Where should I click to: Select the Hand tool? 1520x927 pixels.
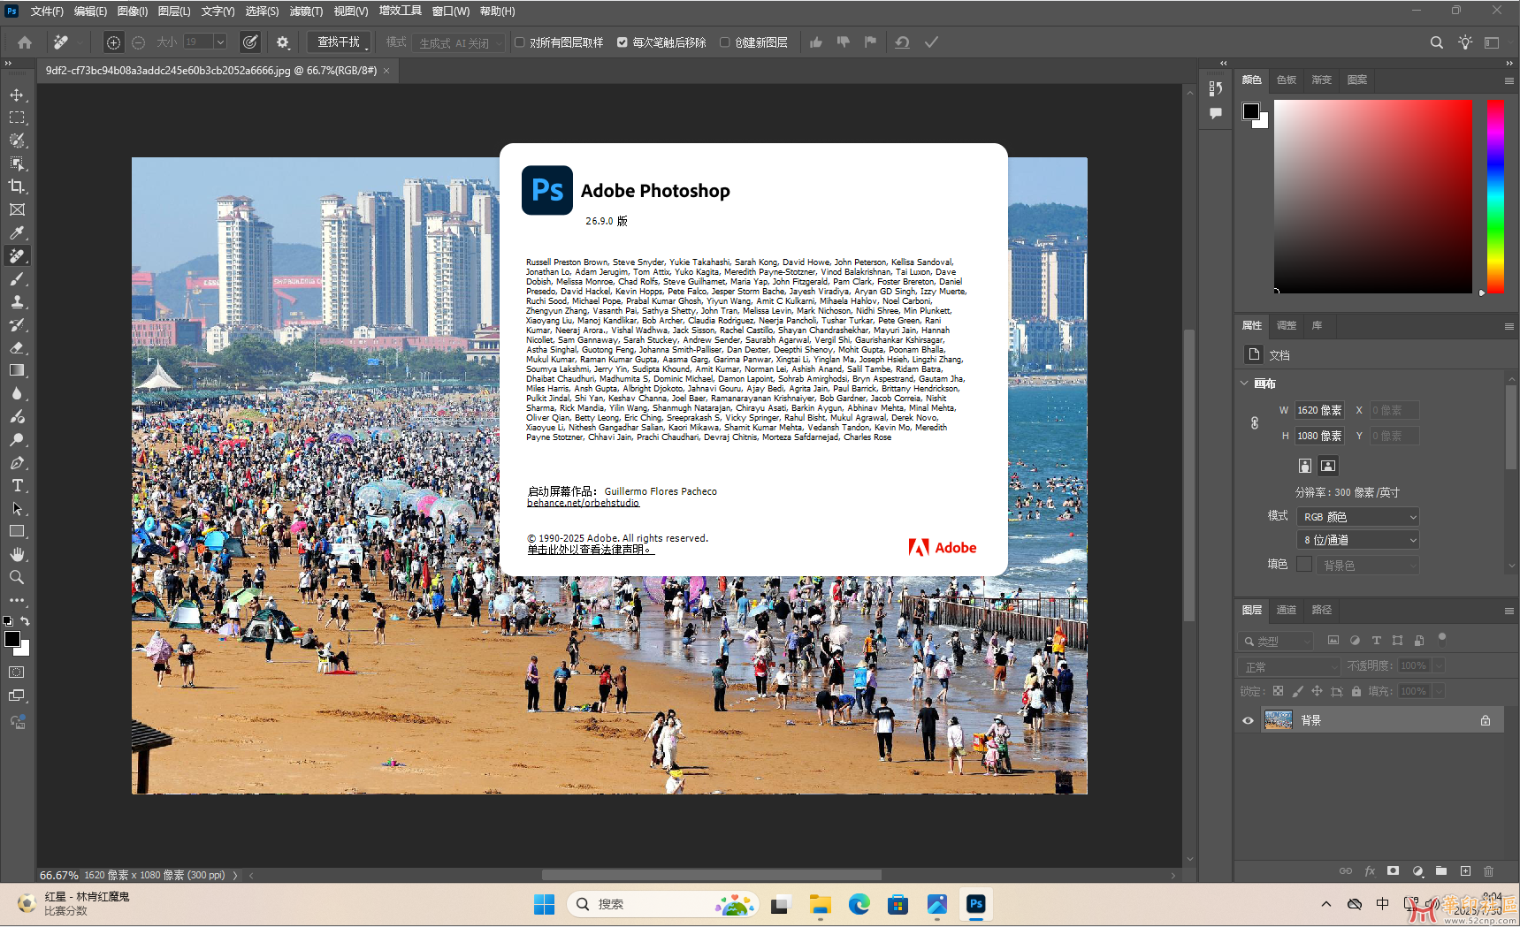click(17, 555)
